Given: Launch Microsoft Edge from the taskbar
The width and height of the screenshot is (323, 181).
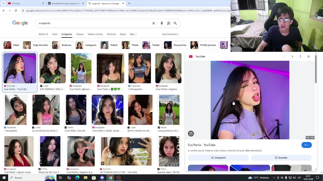Looking at the screenshot, I should 77,178.
